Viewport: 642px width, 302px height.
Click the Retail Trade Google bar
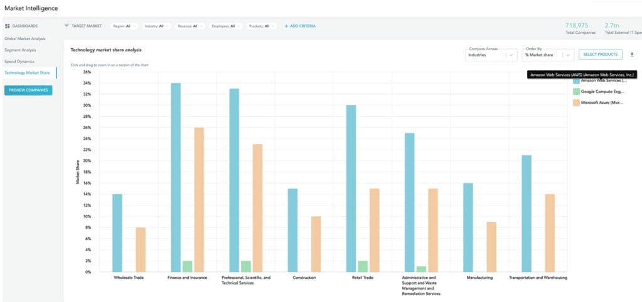tap(363, 266)
